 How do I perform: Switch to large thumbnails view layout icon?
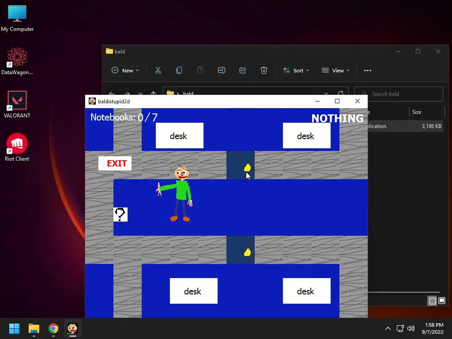point(441,301)
